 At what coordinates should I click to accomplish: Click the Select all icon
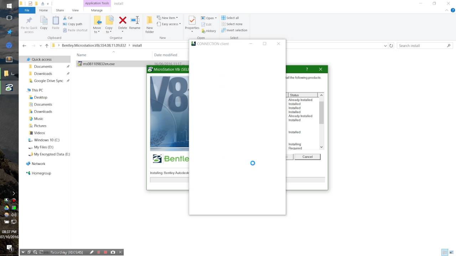[x=223, y=18]
